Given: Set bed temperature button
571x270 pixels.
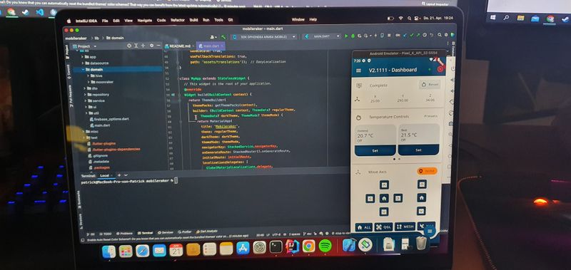Looking at the screenshot, I should pyautogui.click(x=418, y=150).
